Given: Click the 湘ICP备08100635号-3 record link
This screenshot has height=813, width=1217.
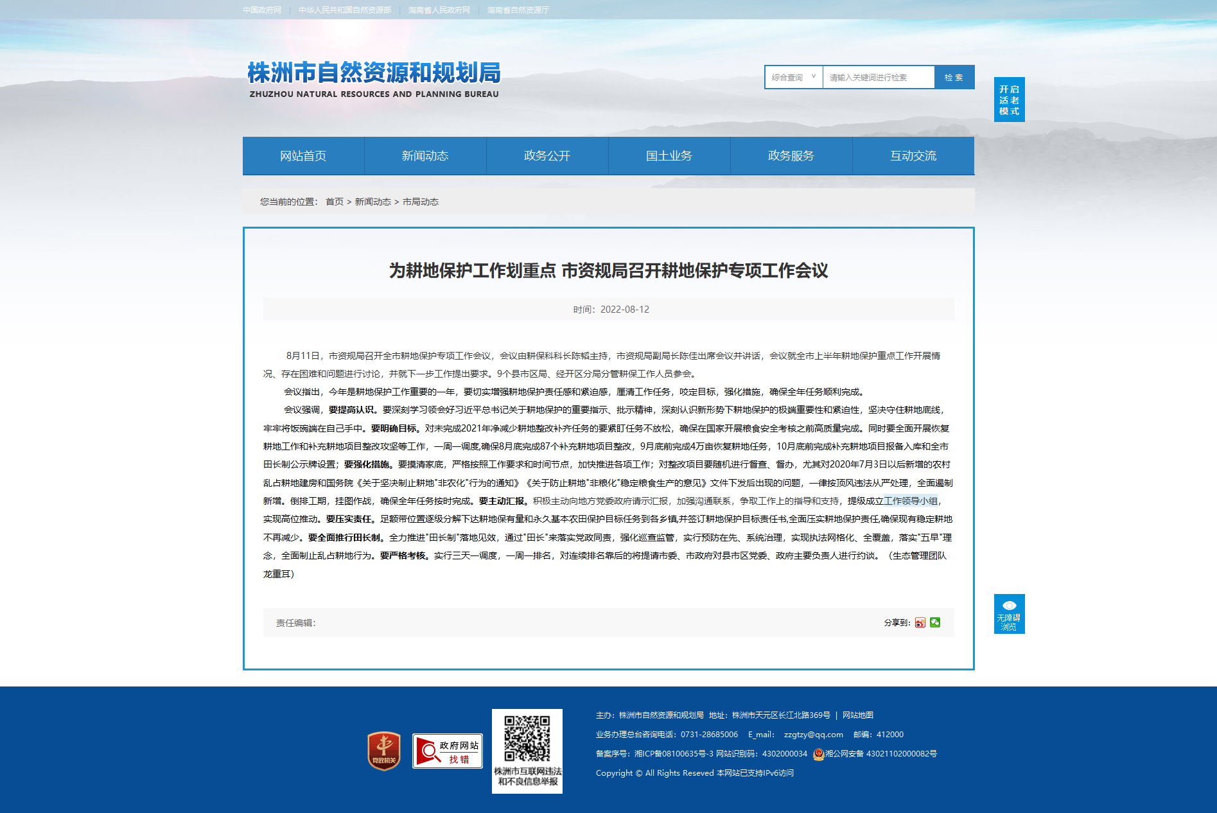Looking at the screenshot, I should tap(674, 754).
